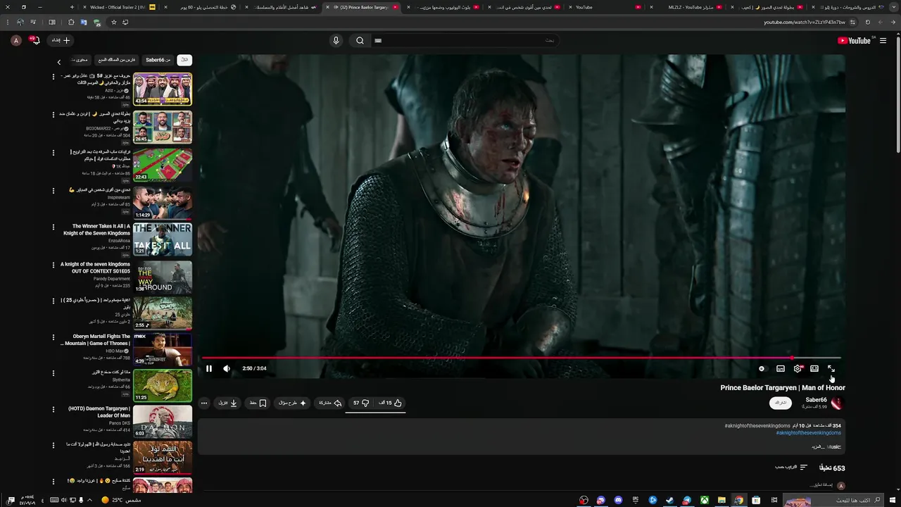This screenshot has width=901, height=507.
Task: Open options for 'OUT OF CONTEXT S01E05' video
Action: tap(53, 265)
